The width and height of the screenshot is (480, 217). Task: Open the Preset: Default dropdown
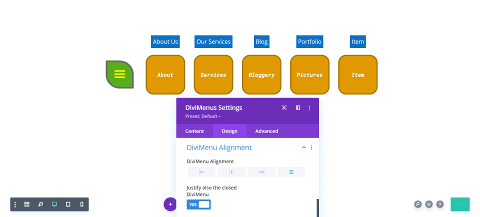[x=203, y=116]
